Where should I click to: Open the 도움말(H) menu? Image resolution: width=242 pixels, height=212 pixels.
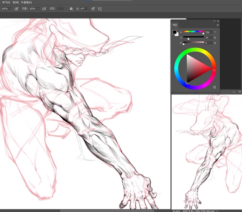pyautogui.click(x=26, y=2)
